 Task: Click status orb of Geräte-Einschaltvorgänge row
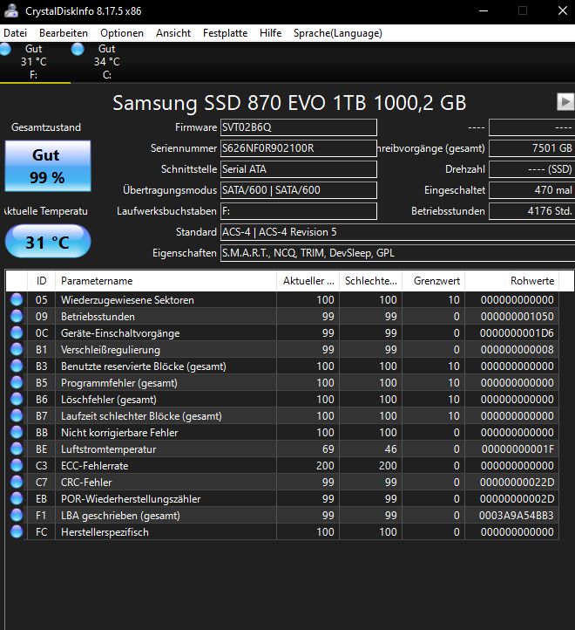[x=17, y=333]
